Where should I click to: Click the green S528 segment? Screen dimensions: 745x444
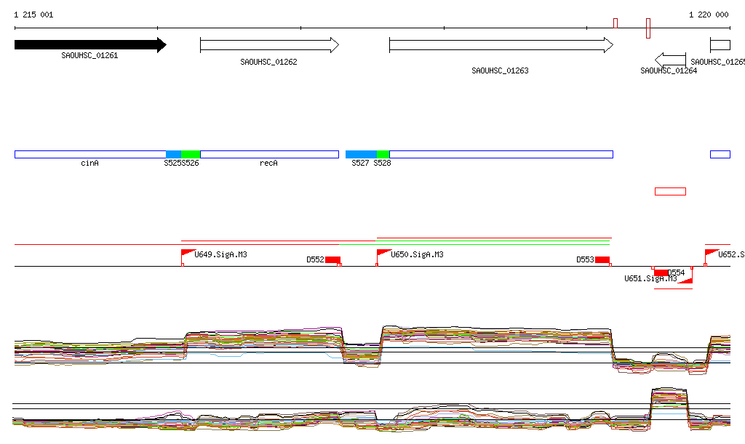pyautogui.click(x=383, y=154)
